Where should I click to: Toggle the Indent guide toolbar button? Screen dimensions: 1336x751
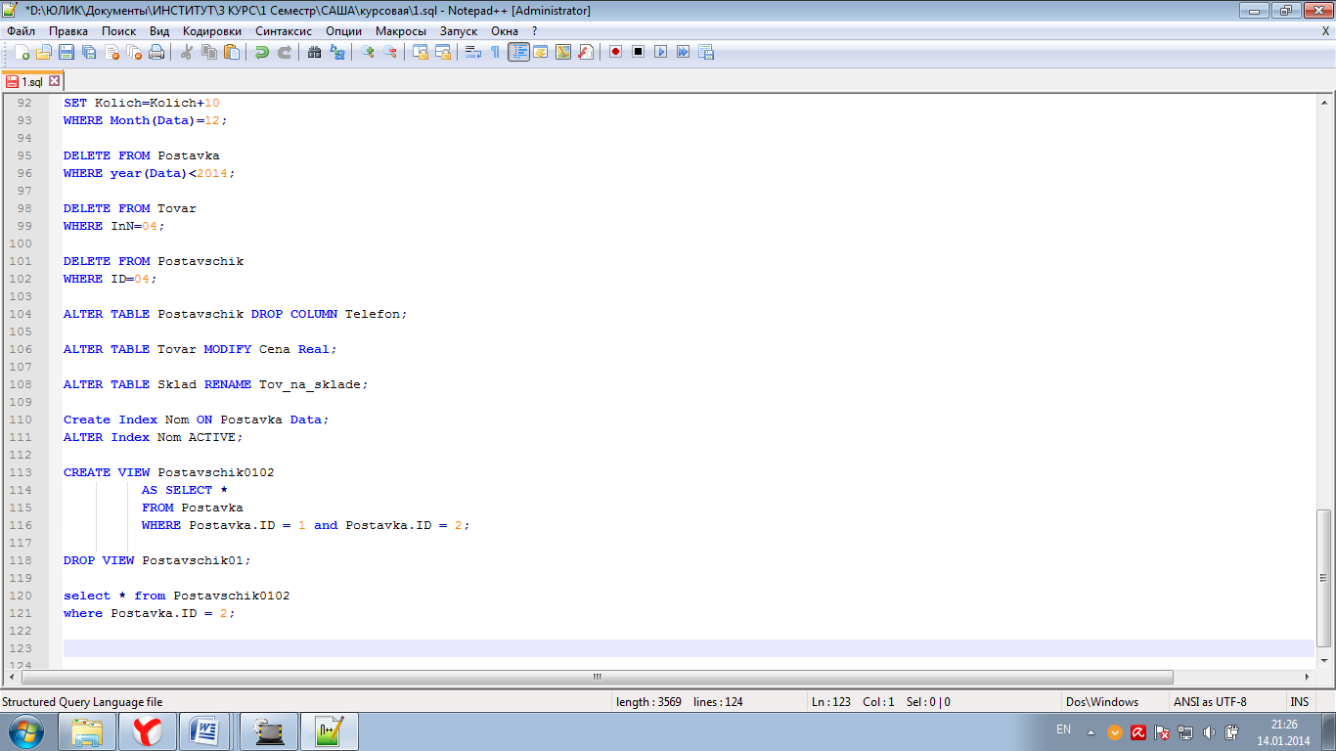[x=517, y=52]
